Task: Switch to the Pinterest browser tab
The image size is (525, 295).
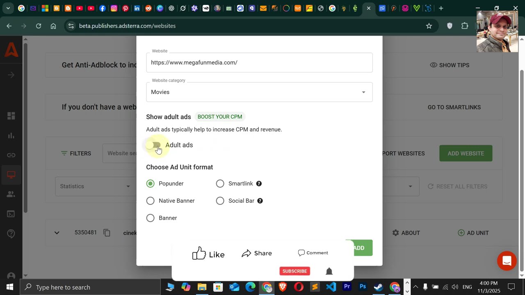Action: pos(126,8)
